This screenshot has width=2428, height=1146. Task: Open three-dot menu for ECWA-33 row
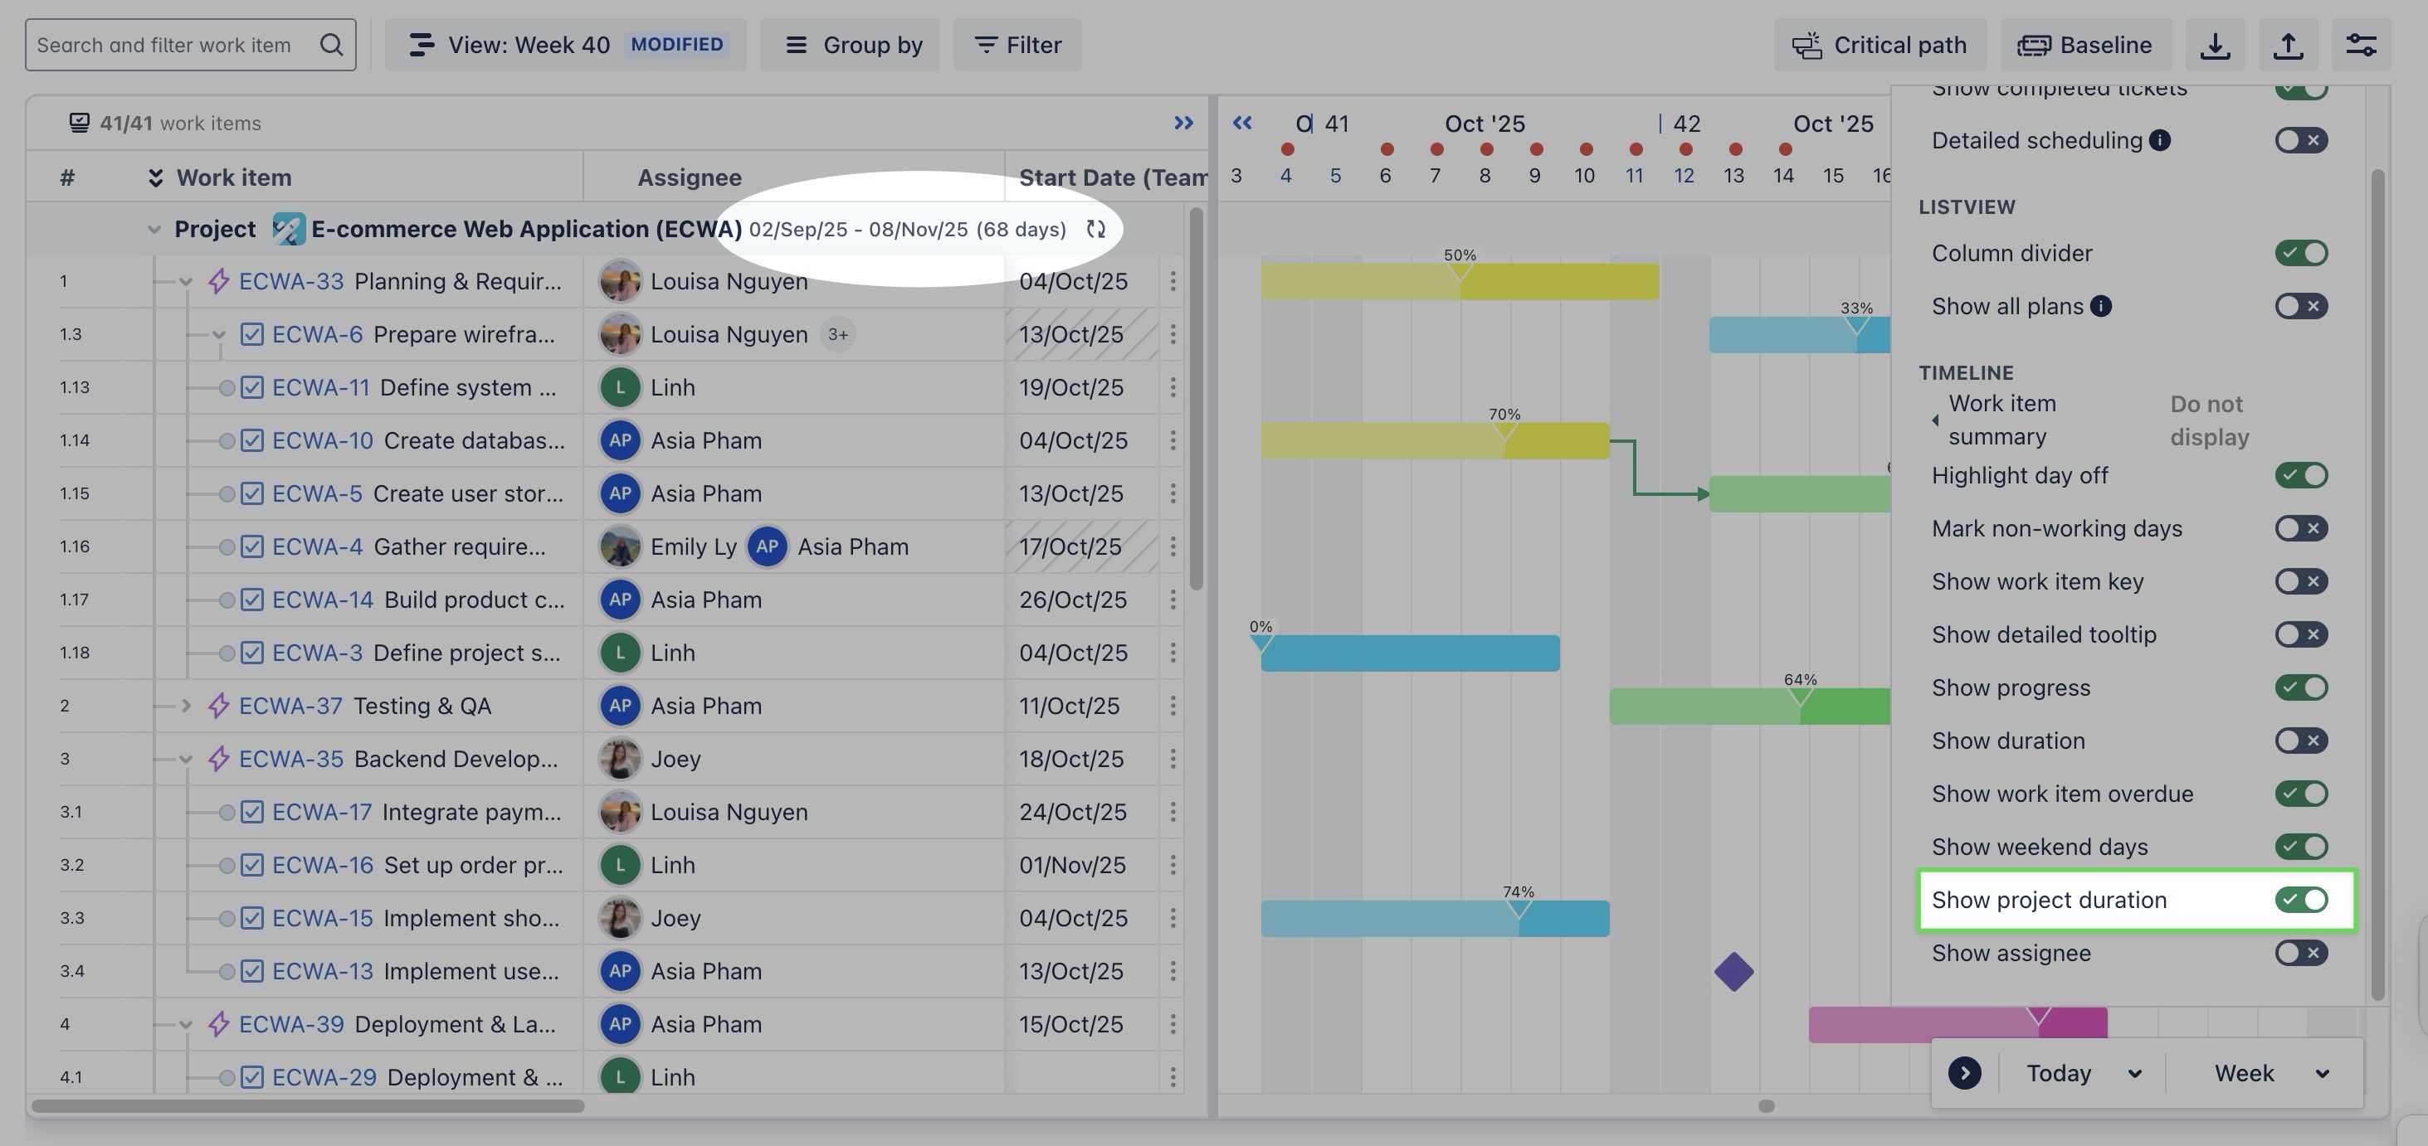click(x=1173, y=282)
